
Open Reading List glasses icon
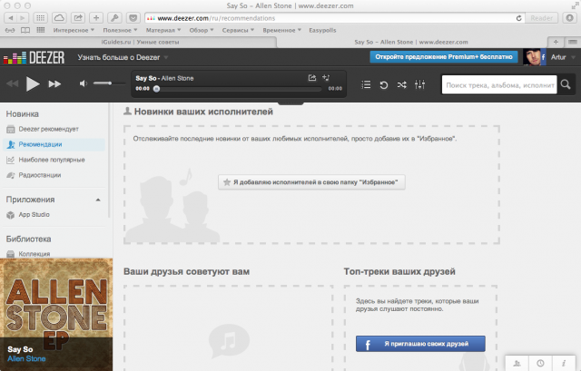(10, 30)
